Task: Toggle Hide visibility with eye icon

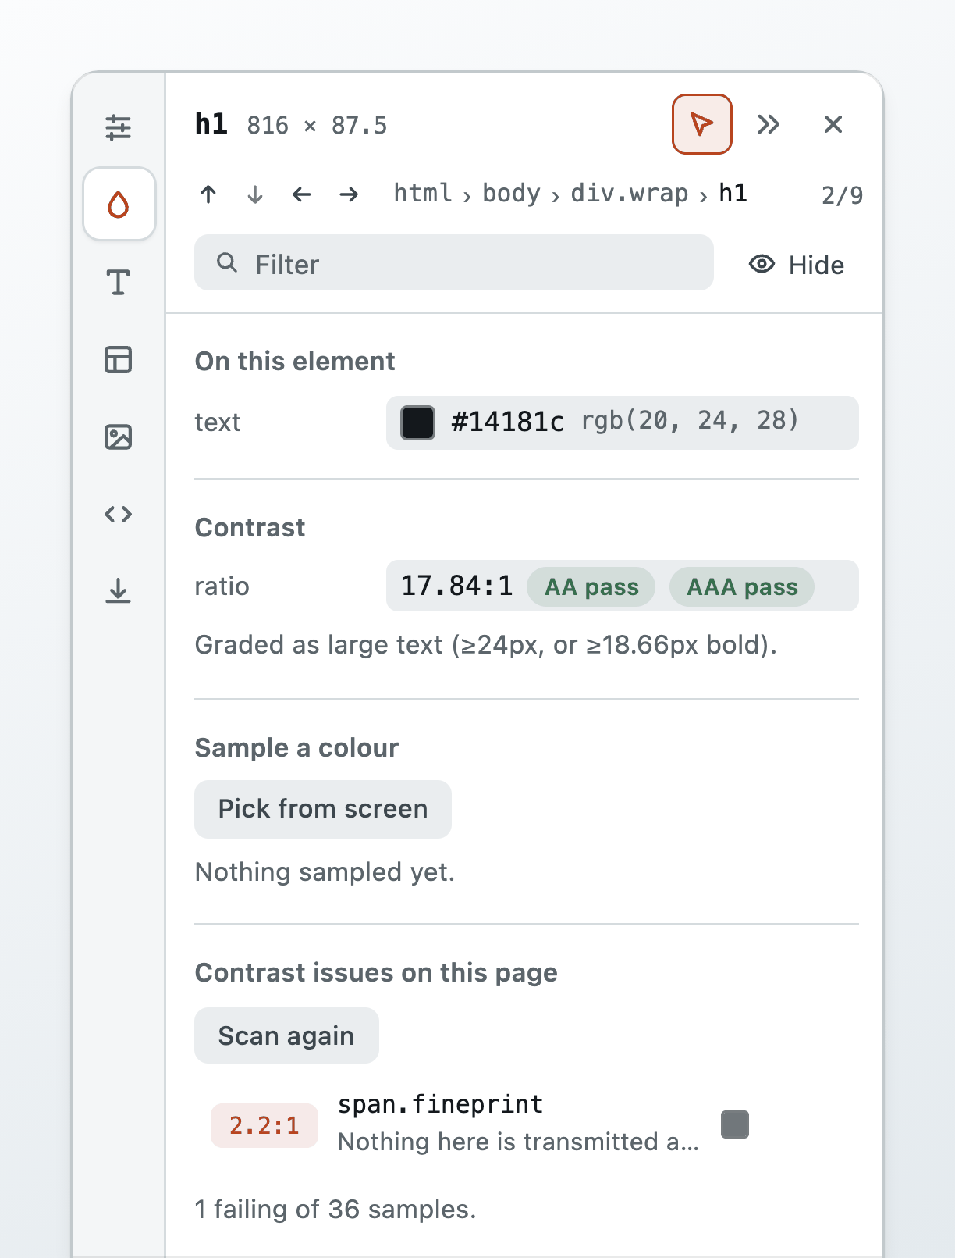Action: coord(797,265)
